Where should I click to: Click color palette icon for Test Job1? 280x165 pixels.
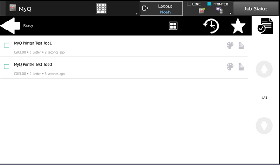[x=230, y=46]
